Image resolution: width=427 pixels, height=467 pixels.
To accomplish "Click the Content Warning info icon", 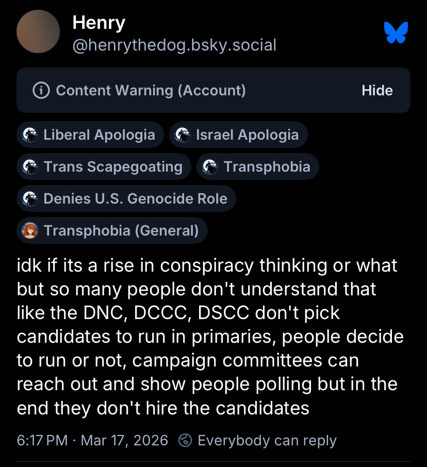I will pyautogui.click(x=41, y=91).
